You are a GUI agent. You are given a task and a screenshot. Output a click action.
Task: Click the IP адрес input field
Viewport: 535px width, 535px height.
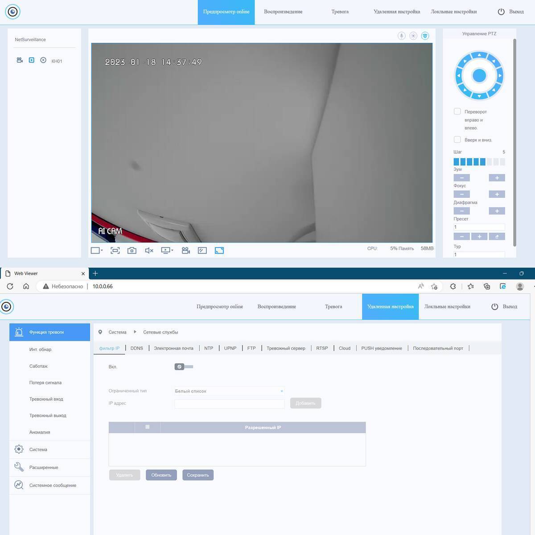(229, 403)
